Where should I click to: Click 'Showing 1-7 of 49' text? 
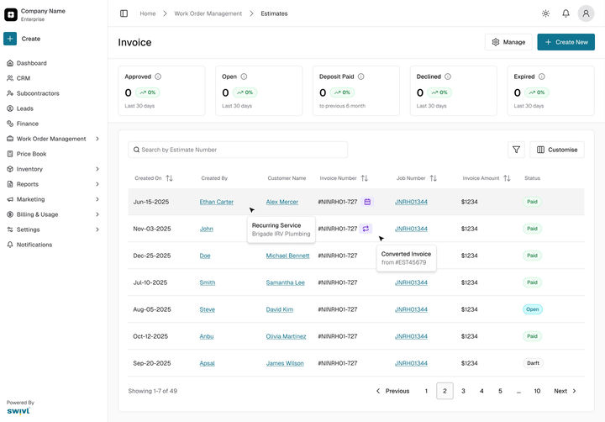152,391
